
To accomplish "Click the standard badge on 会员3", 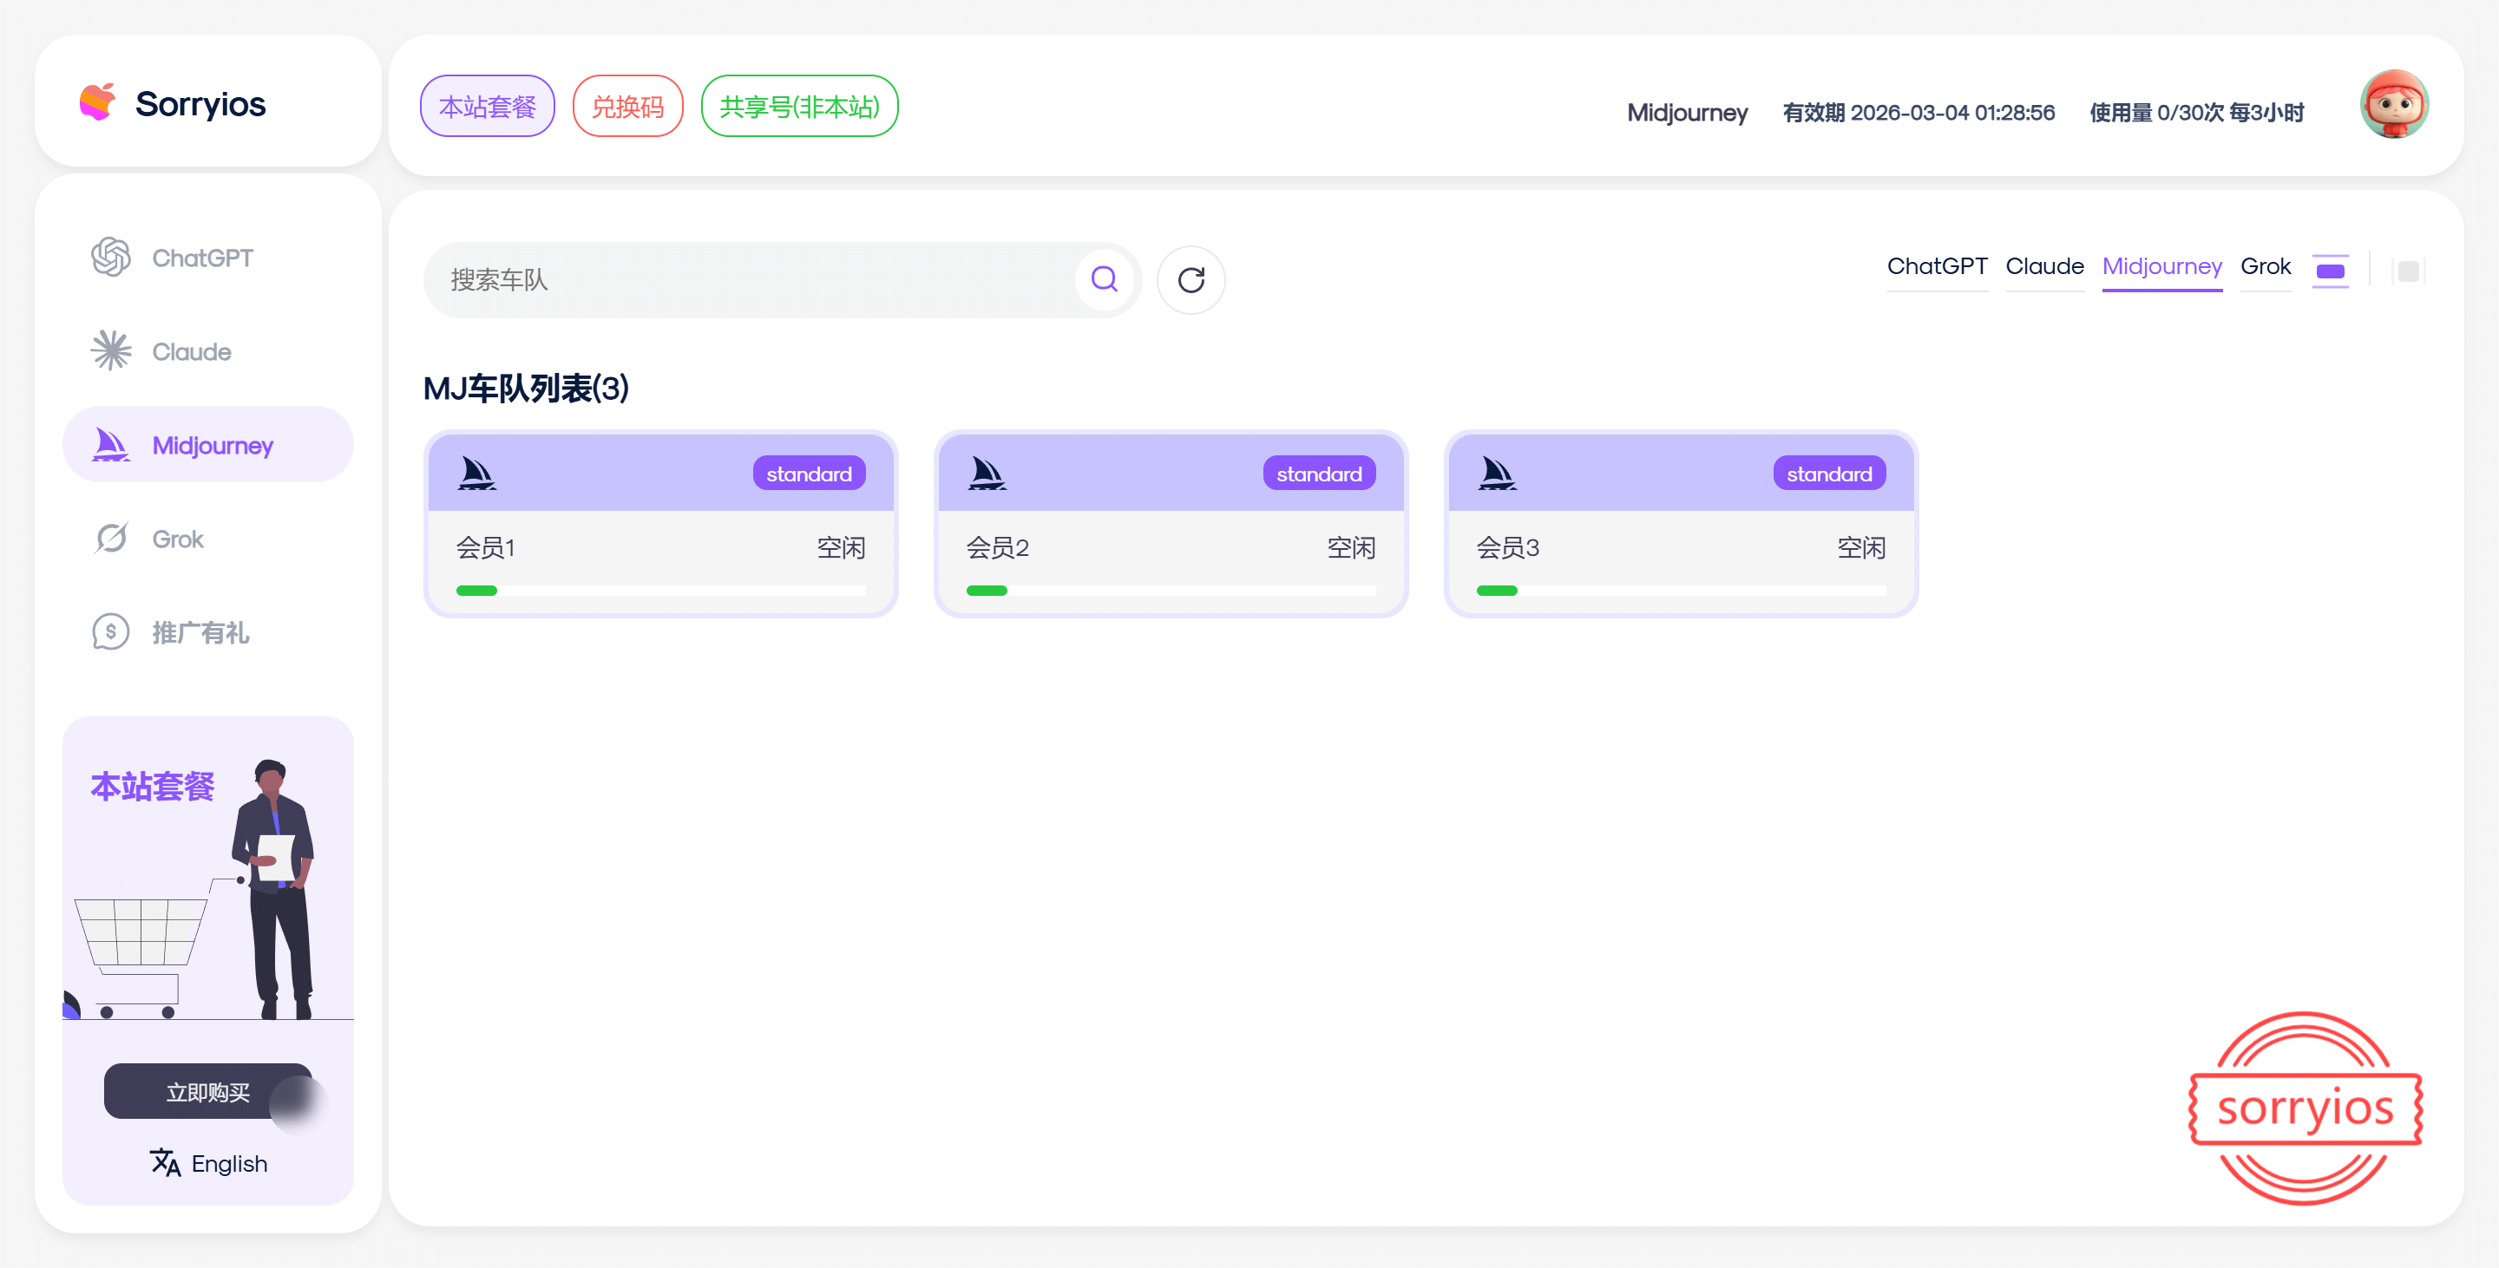I will click(x=1830, y=473).
